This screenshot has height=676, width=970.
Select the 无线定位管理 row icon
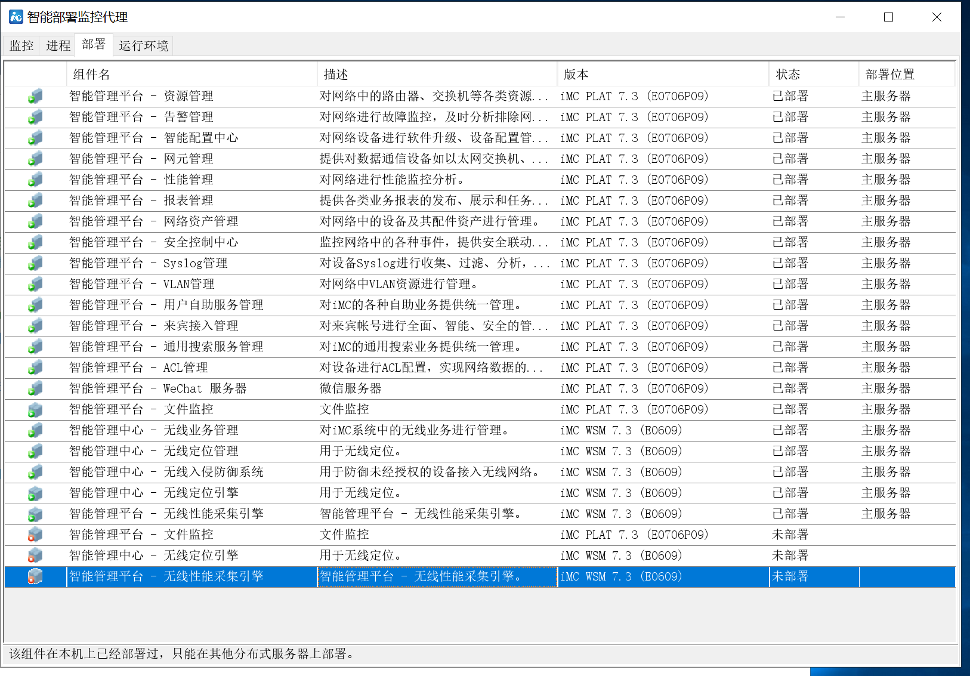[35, 451]
